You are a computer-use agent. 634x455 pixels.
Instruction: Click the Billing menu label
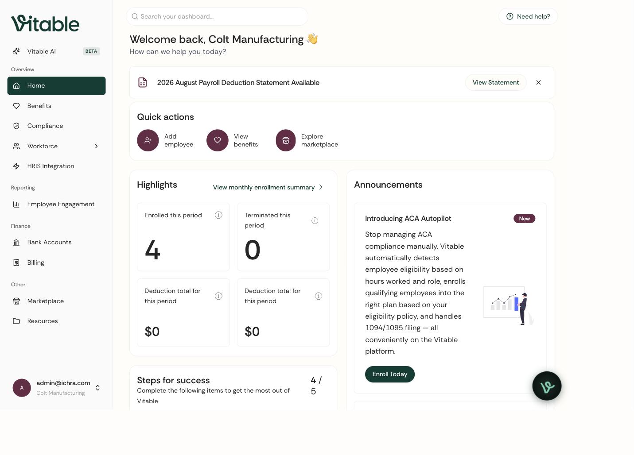coord(35,262)
